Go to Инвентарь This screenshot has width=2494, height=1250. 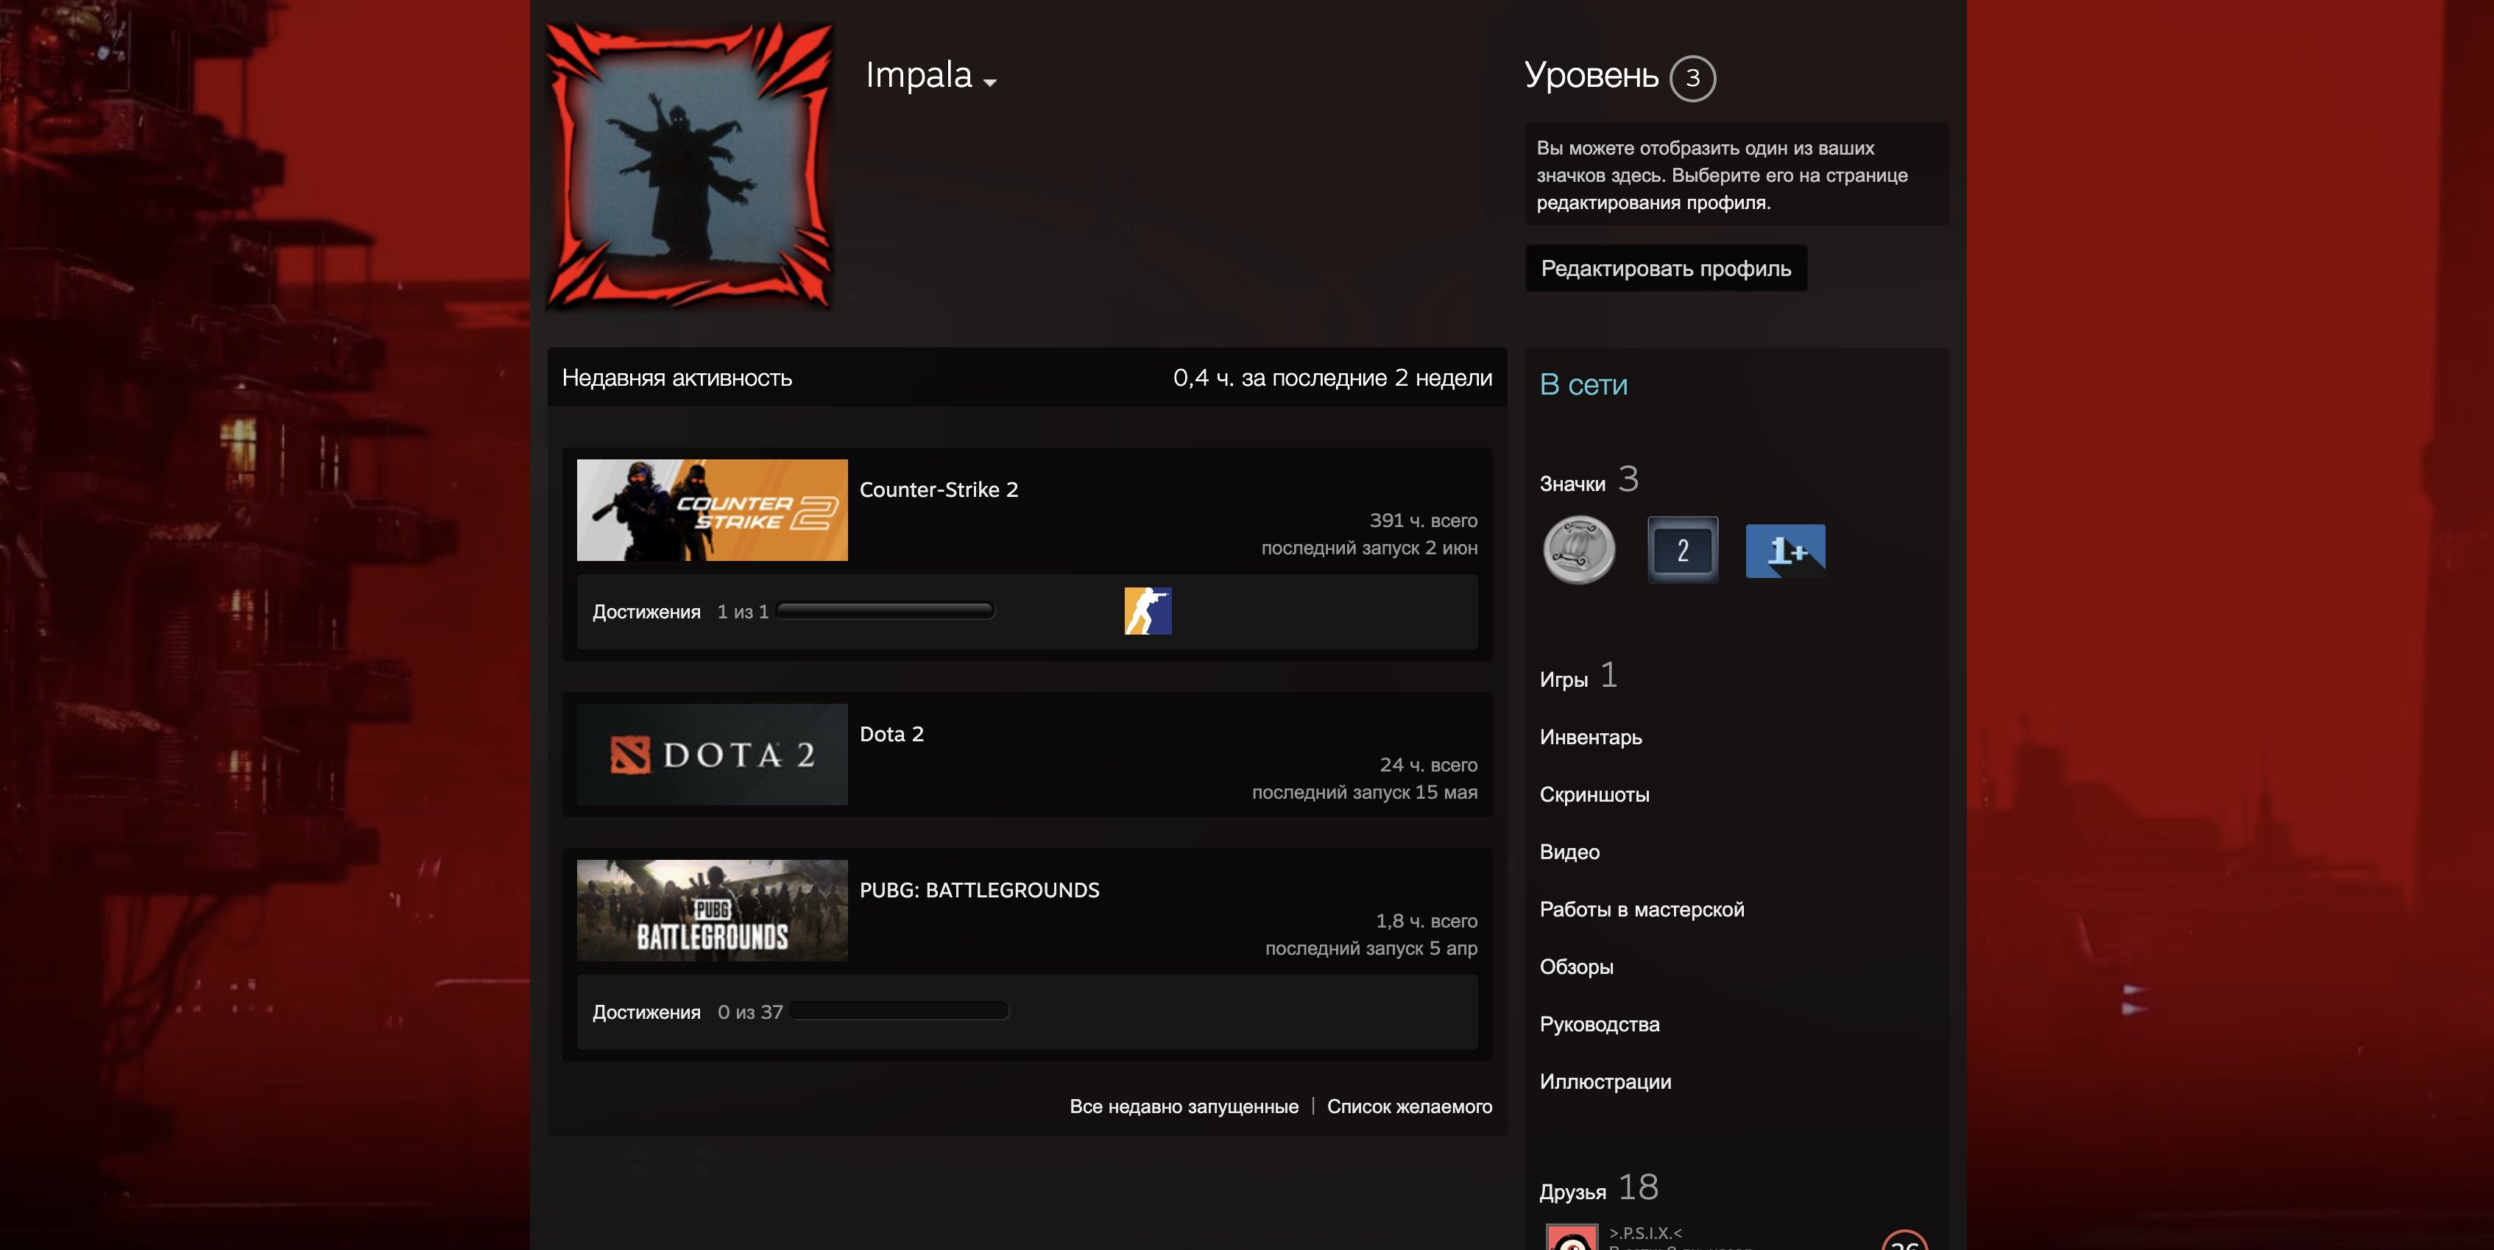pyautogui.click(x=1591, y=737)
